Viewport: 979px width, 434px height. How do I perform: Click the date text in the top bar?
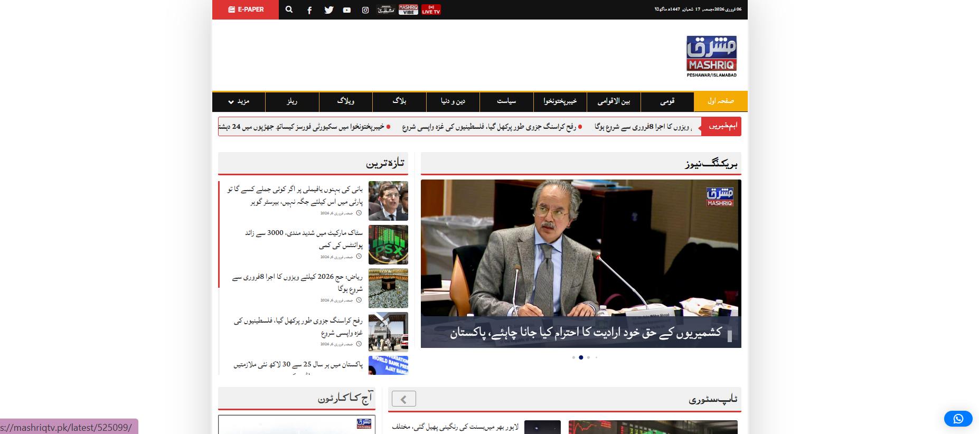(x=698, y=10)
